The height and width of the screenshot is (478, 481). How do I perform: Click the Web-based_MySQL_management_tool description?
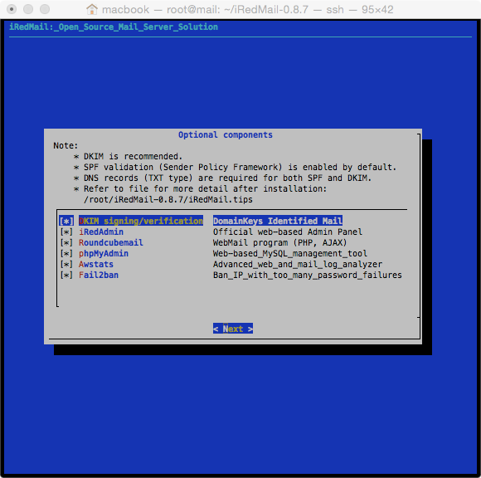pos(290,253)
